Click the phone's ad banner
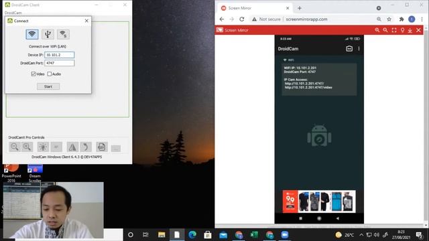Screen dimensions: 429x241 319,202
